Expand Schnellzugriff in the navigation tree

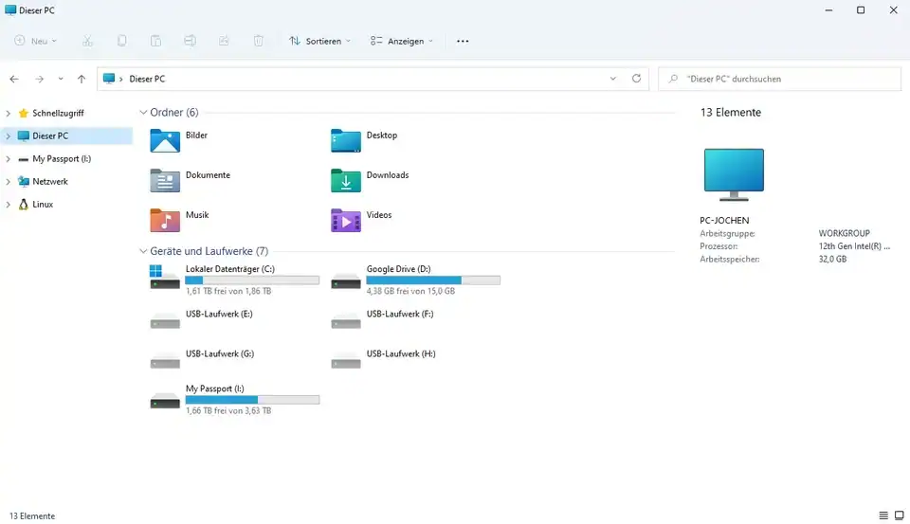9,114
